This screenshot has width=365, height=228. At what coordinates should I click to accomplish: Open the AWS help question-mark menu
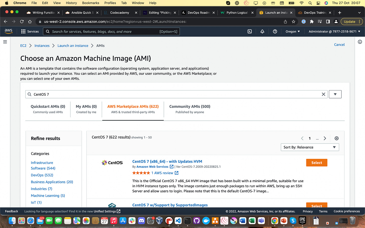click(x=275, y=32)
